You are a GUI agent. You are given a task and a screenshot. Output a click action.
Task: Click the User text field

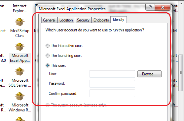112,74
